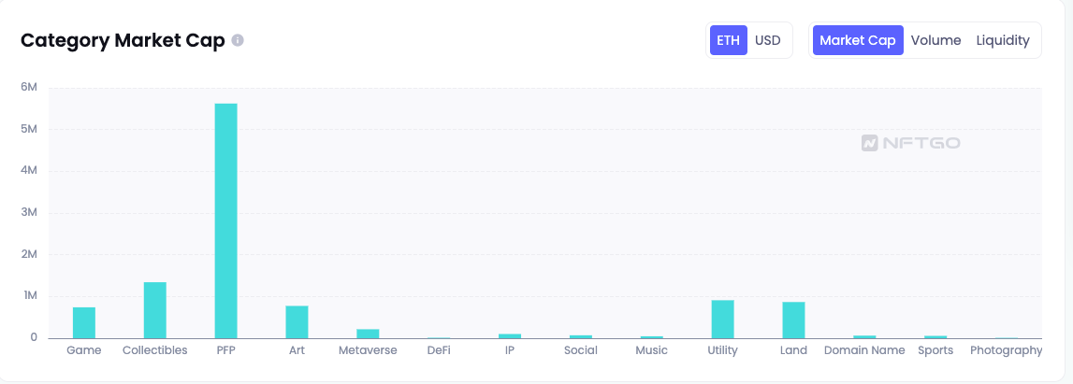Click the Domain Name axis label

[864, 350]
